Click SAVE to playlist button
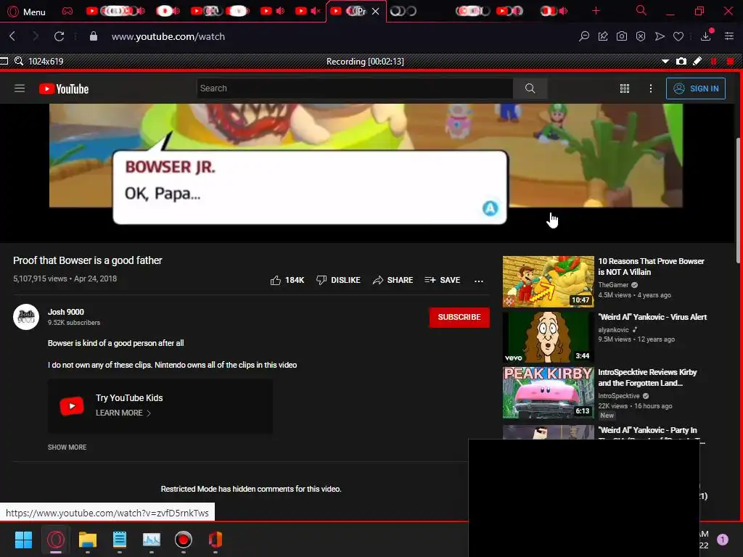 pyautogui.click(x=443, y=280)
